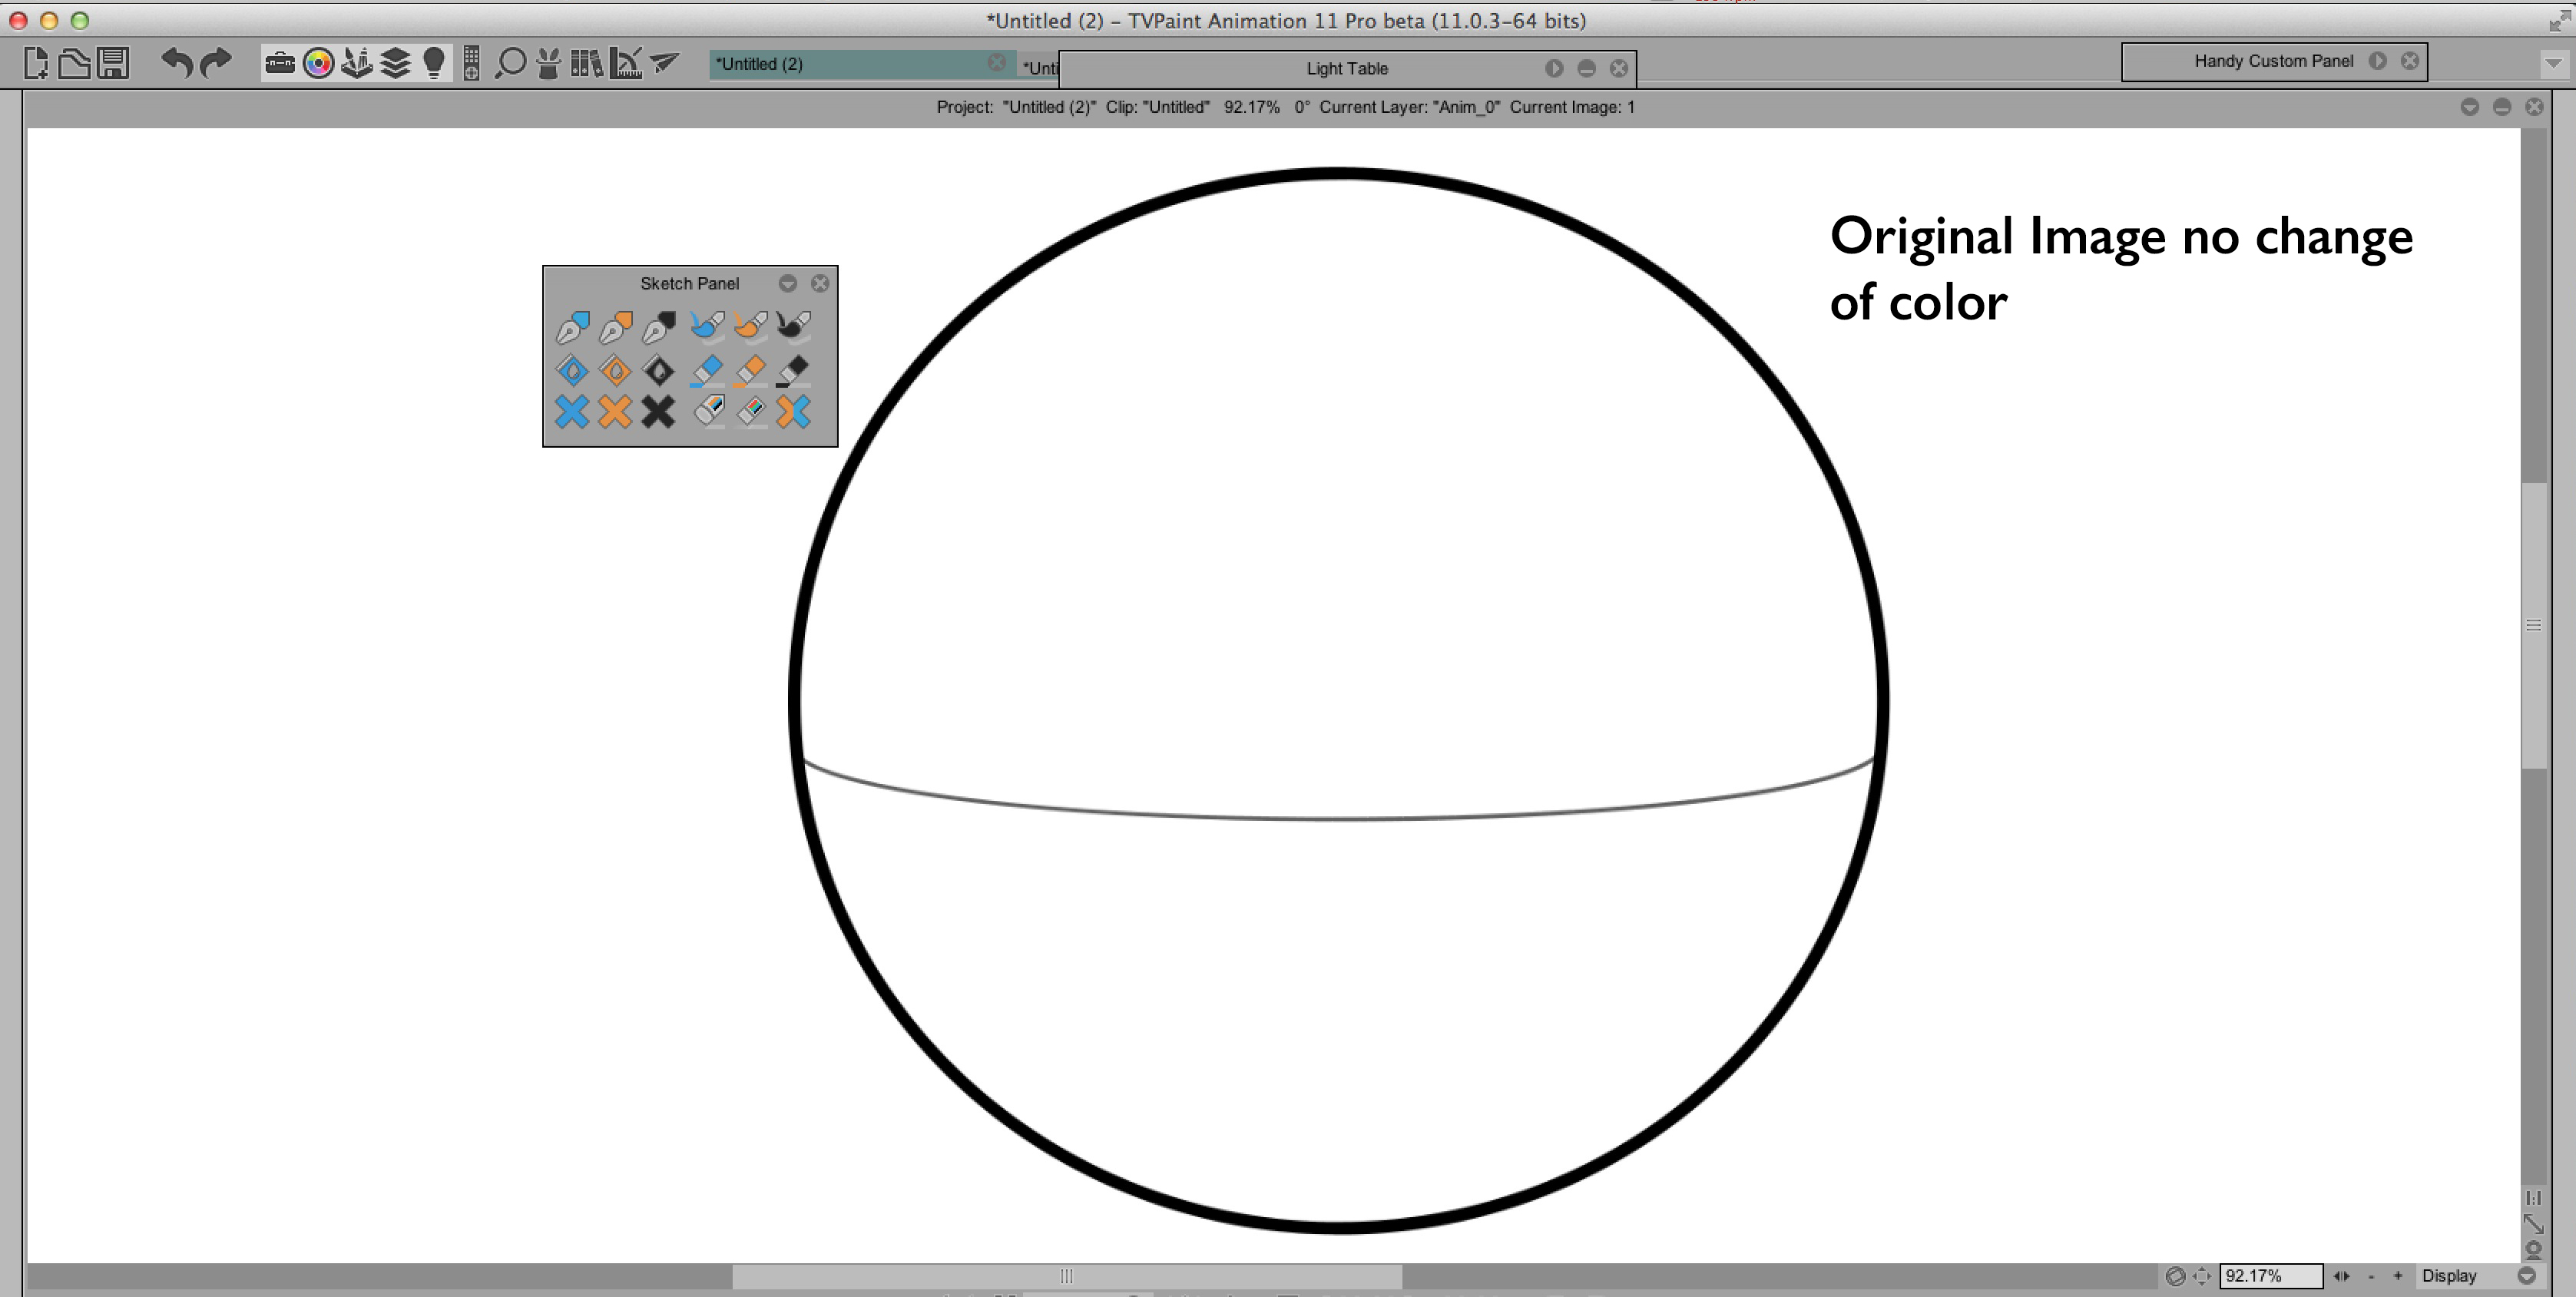Select the tri-color striped eraser in Sketch Panel

point(709,411)
